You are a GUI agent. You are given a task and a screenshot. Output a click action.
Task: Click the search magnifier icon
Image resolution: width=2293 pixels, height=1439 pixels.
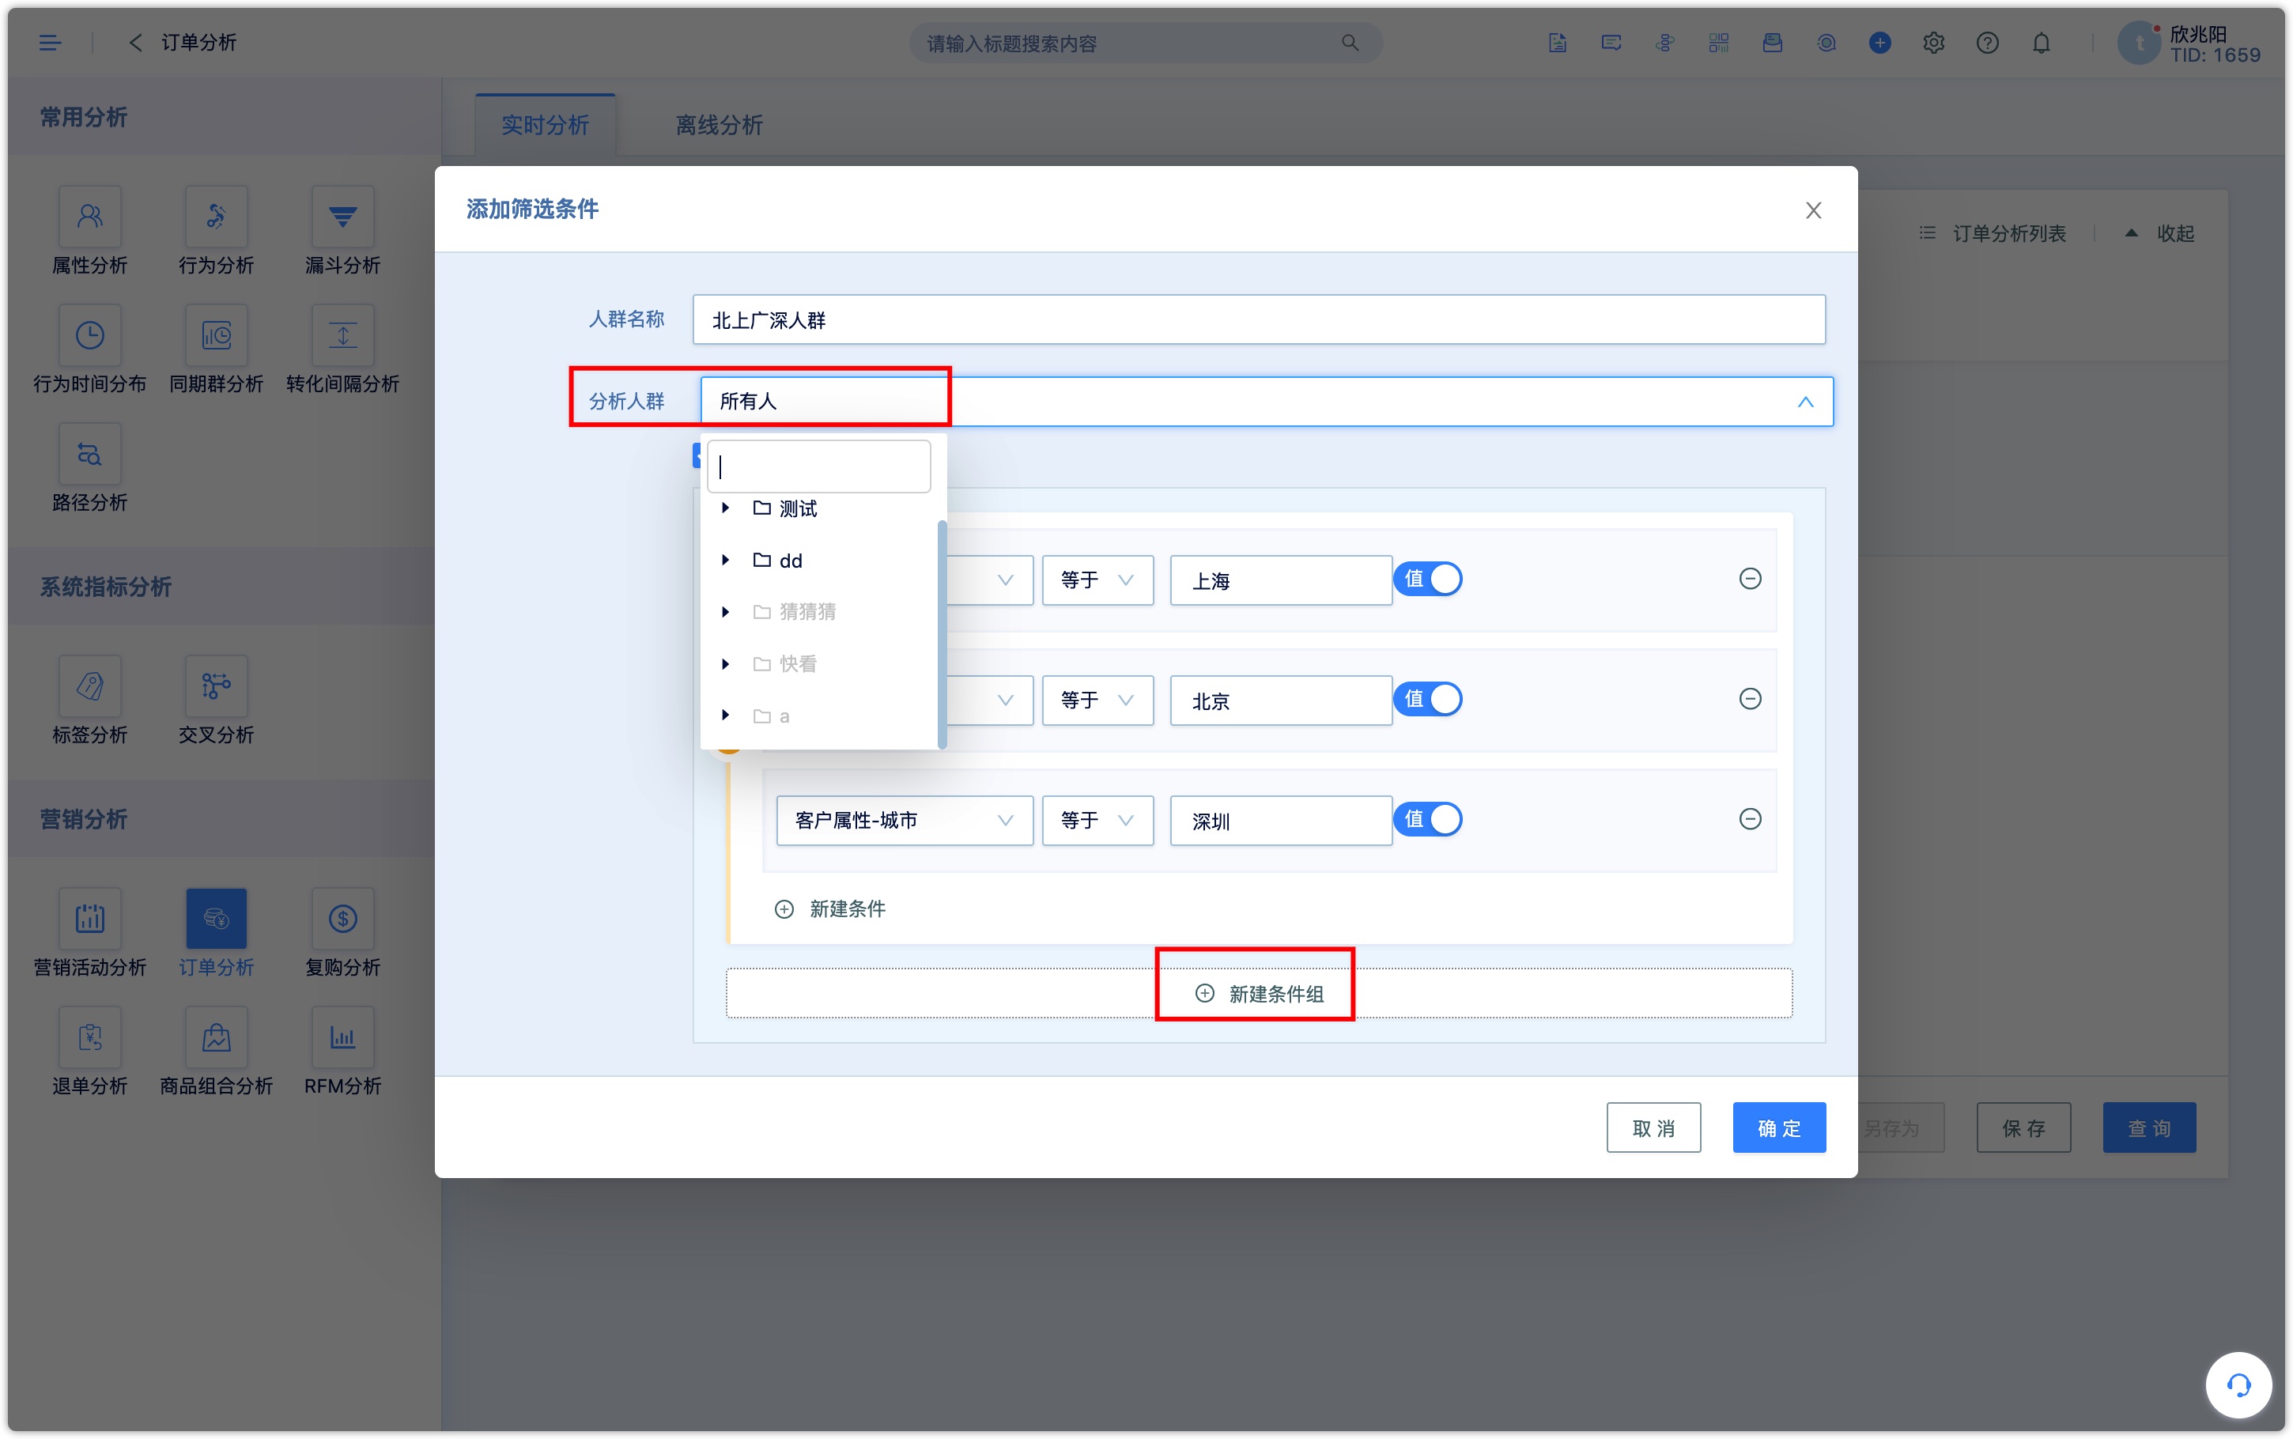[1350, 43]
